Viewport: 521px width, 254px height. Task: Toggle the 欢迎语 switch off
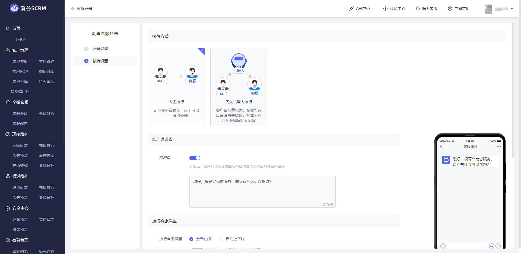point(195,158)
